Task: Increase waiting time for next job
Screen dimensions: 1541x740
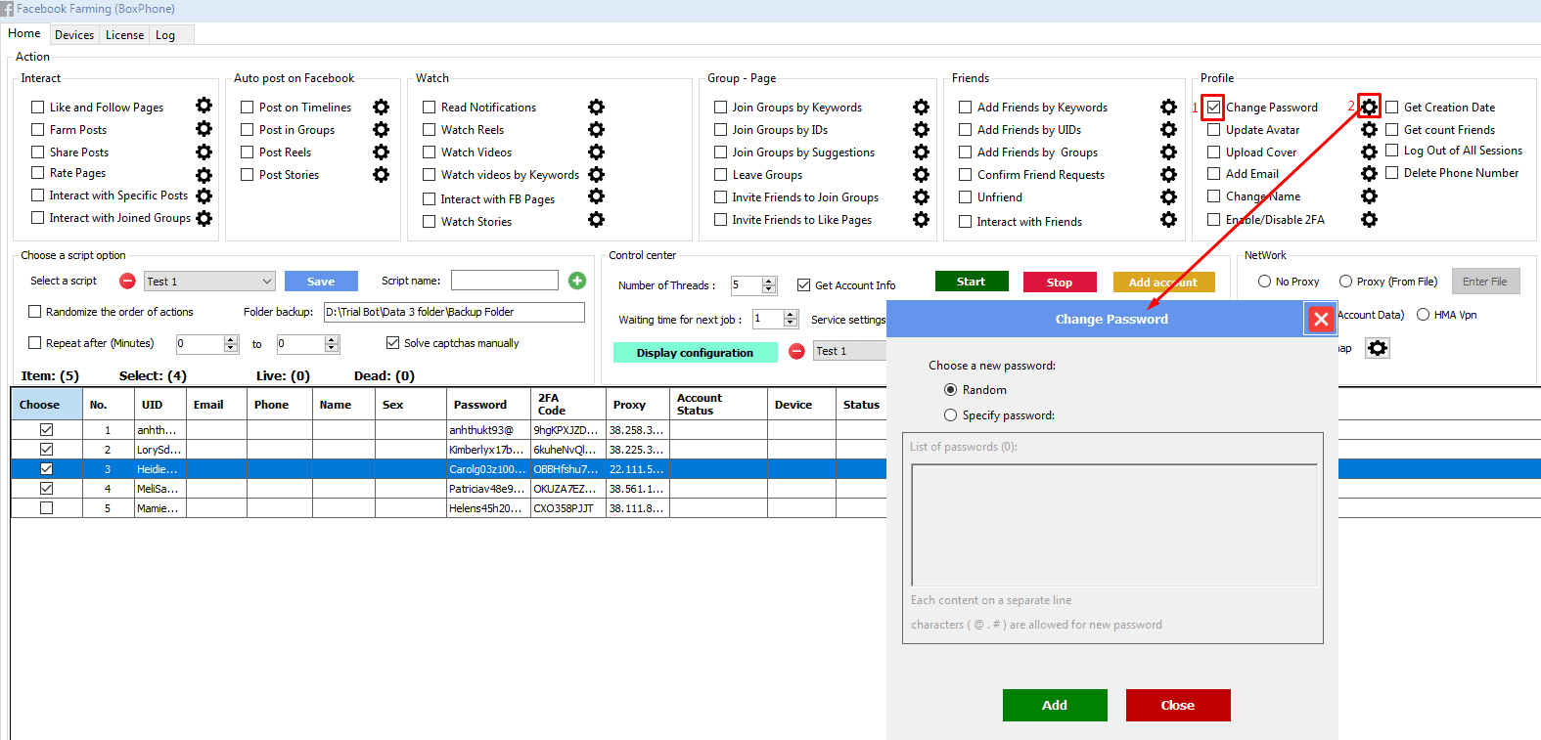Action: pos(791,315)
